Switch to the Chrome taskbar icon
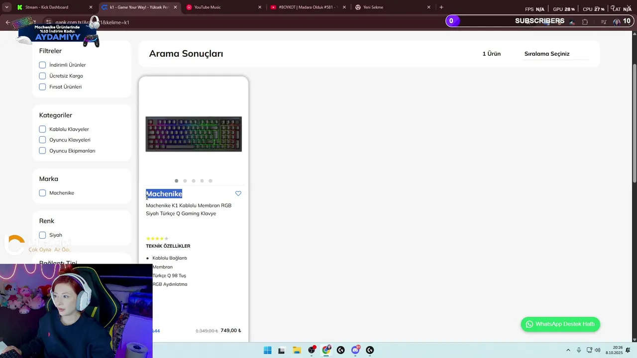 point(326,350)
